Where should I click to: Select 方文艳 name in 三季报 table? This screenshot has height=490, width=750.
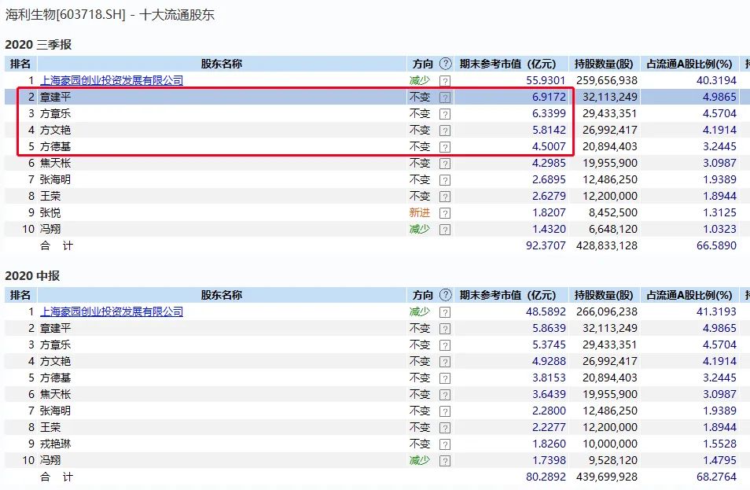[56, 130]
